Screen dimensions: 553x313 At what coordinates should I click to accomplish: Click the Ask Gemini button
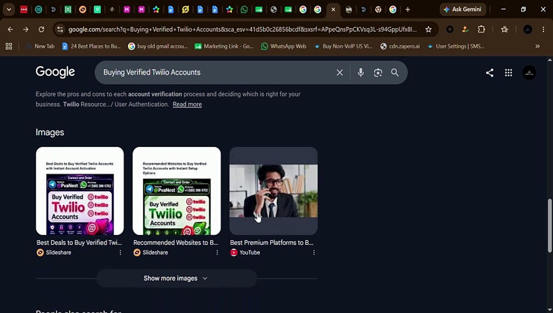[x=463, y=10]
